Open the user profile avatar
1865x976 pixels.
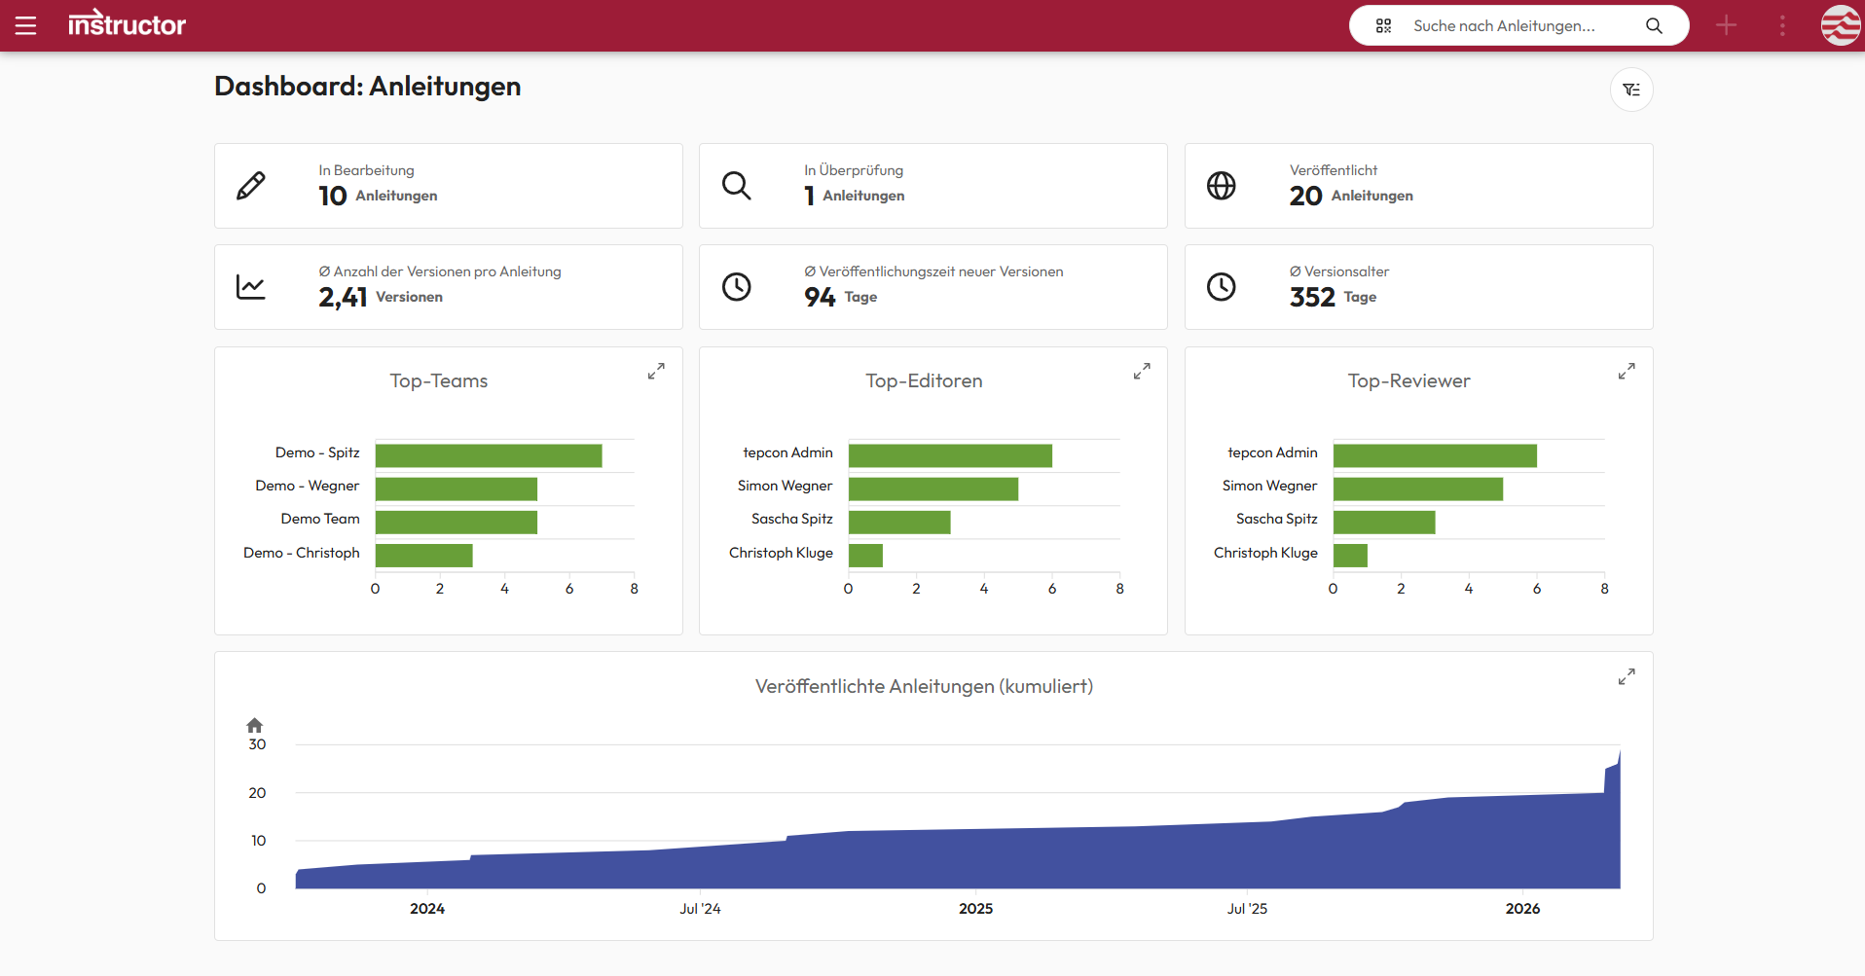click(x=1840, y=25)
